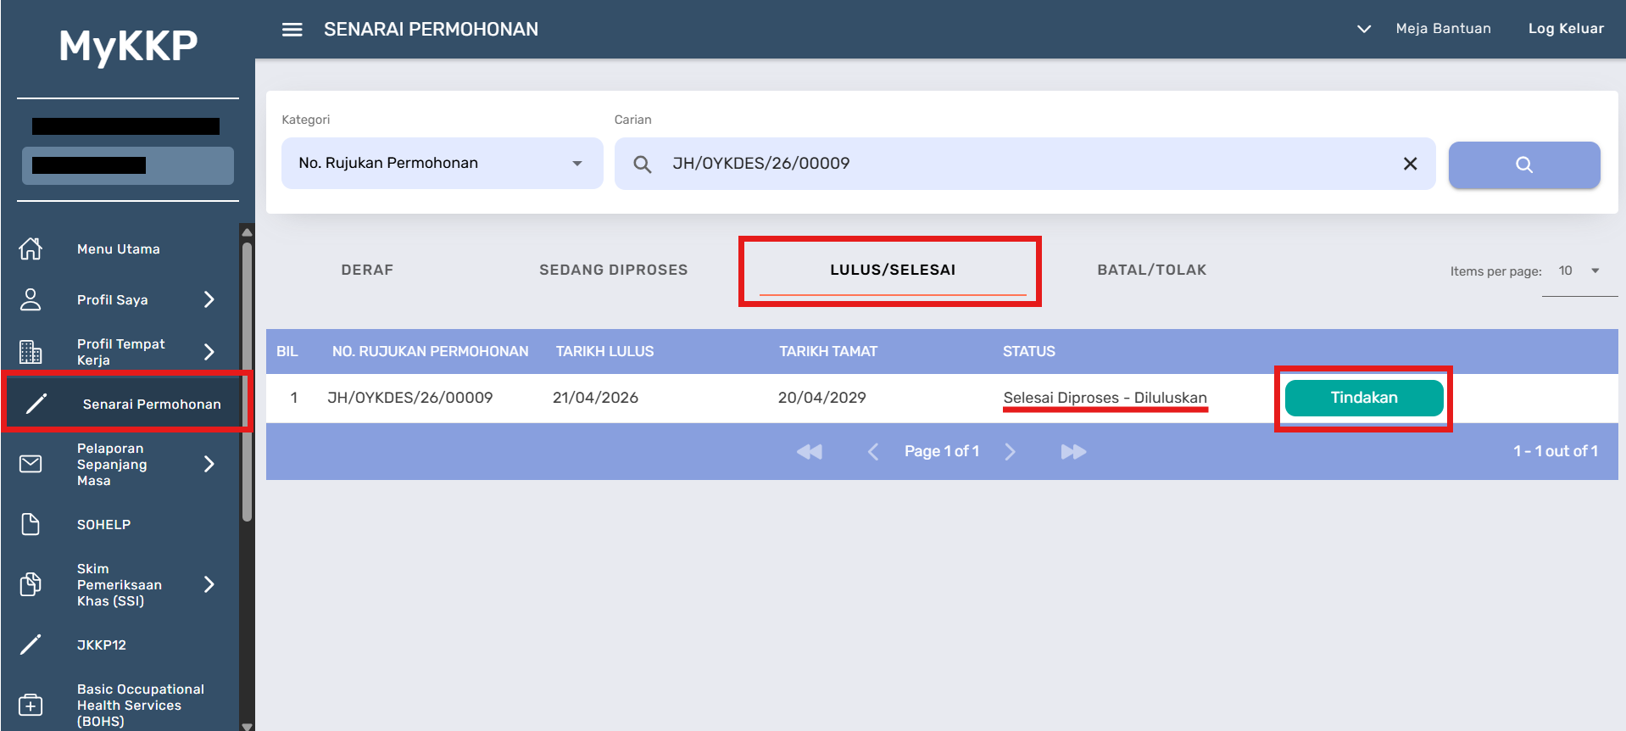Click the Log Keluar link
The image size is (1626, 731).
(1565, 29)
